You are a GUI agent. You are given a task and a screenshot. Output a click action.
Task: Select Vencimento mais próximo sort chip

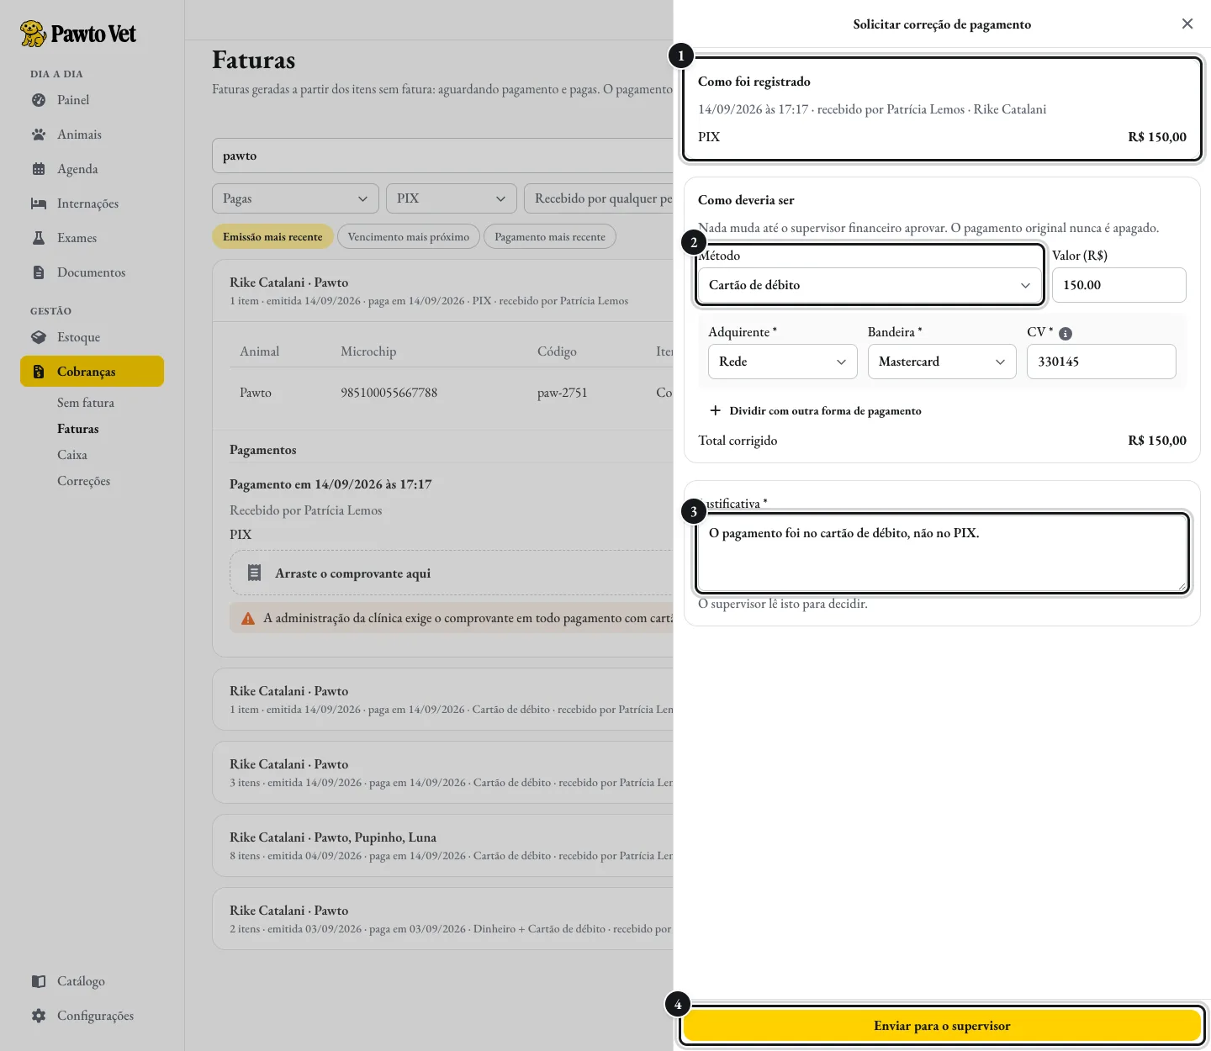[409, 237]
